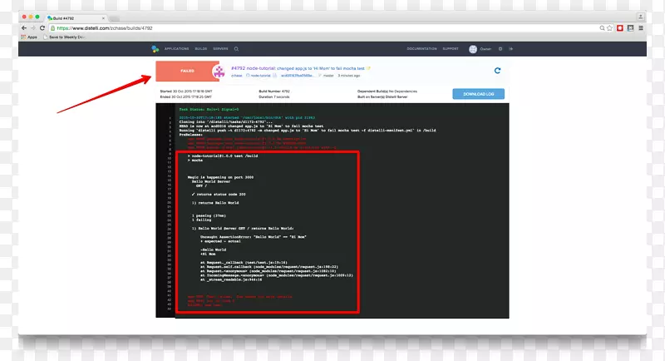Image resolution: width=665 pixels, height=361 pixels.
Task: Click the edit note icon after title
Action: pyautogui.click(x=368, y=68)
